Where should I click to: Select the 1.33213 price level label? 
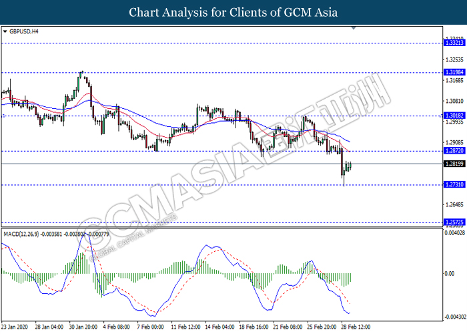point(454,43)
